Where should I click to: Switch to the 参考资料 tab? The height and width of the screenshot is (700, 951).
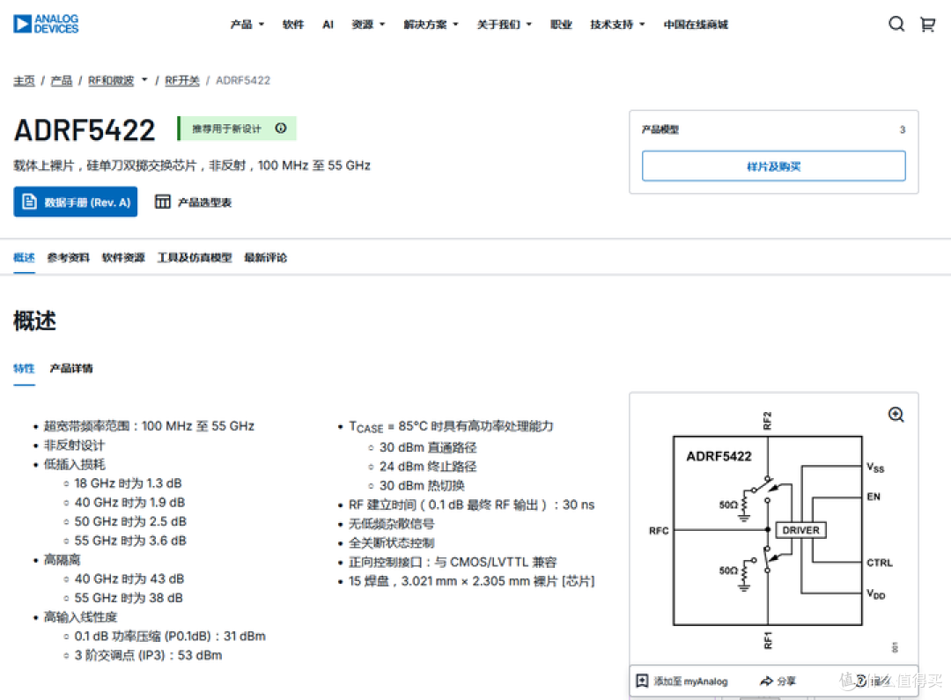pyautogui.click(x=68, y=258)
